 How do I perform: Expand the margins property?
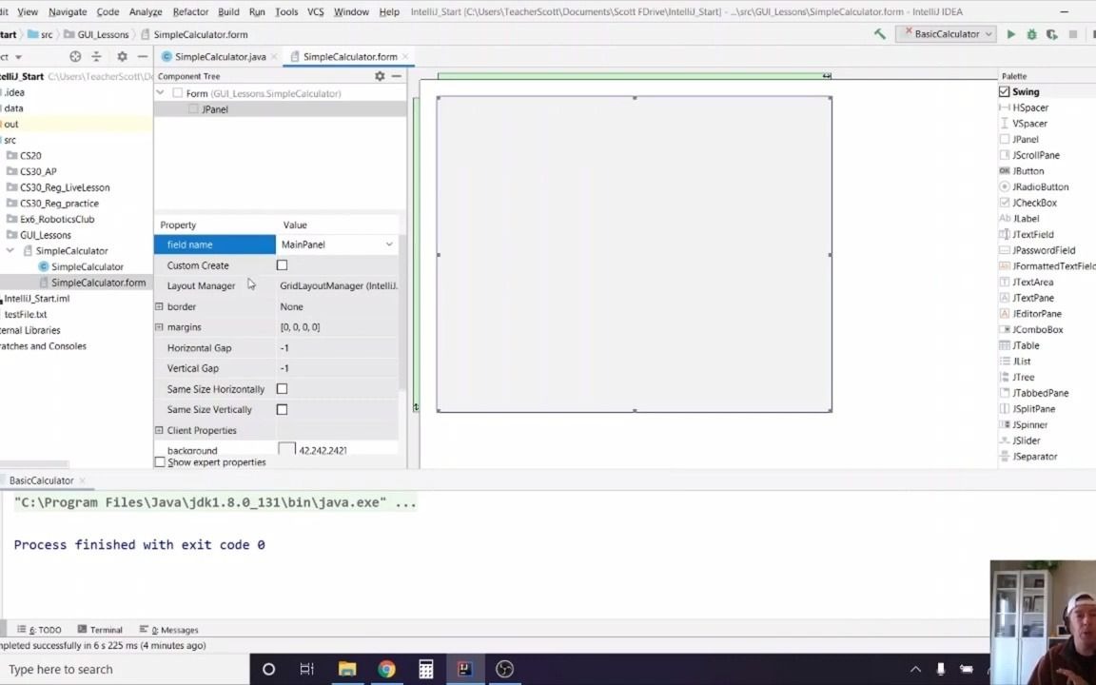click(159, 327)
